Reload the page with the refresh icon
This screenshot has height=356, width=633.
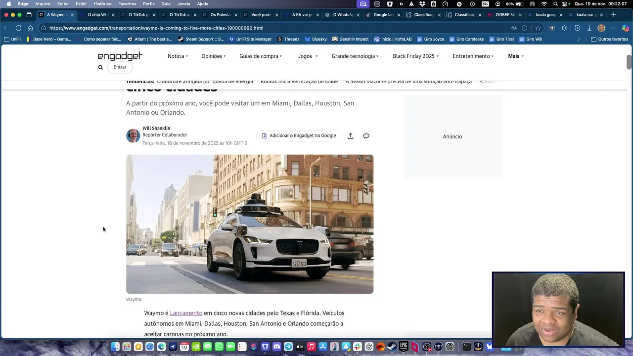(x=18, y=28)
